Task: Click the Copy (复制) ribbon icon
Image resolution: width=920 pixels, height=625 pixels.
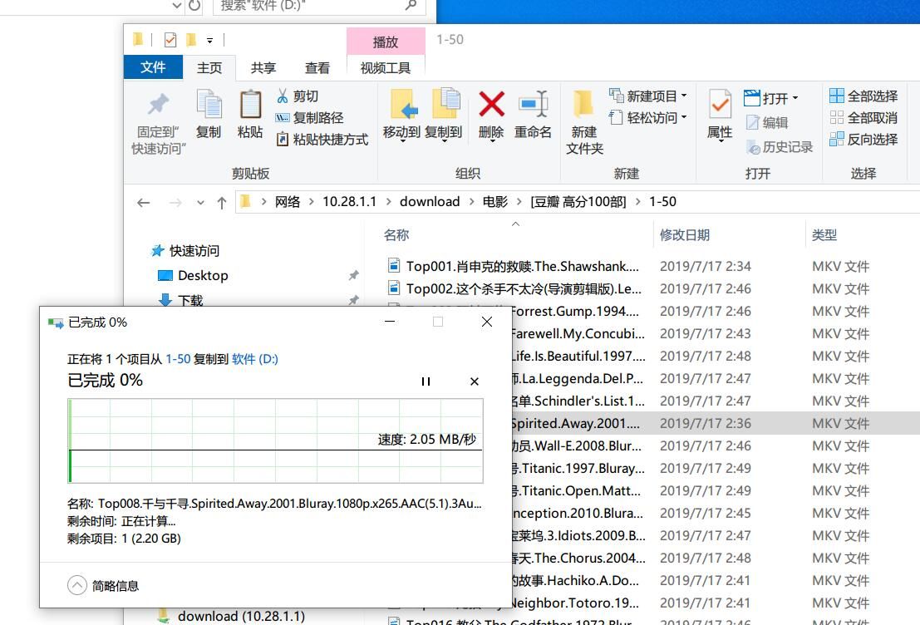Action: [x=209, y=106]
